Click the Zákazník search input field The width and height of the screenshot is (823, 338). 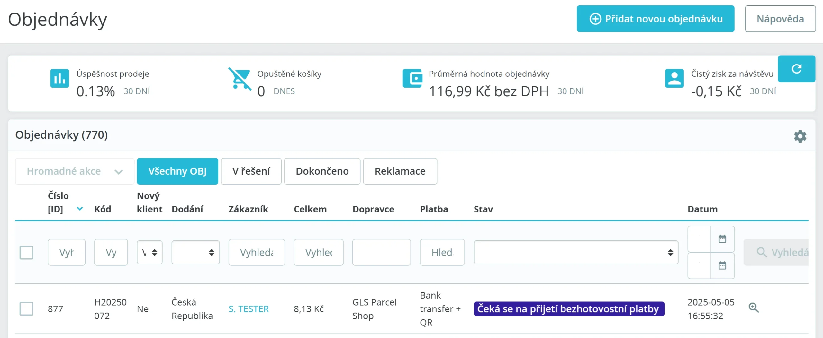coord(257,252)
